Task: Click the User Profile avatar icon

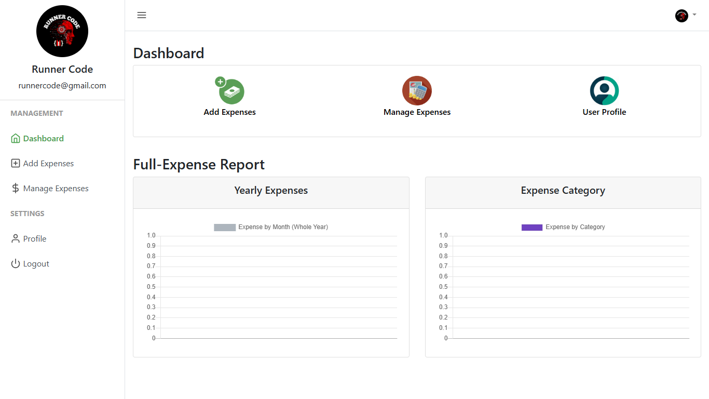Action: (x=604, y=91)
